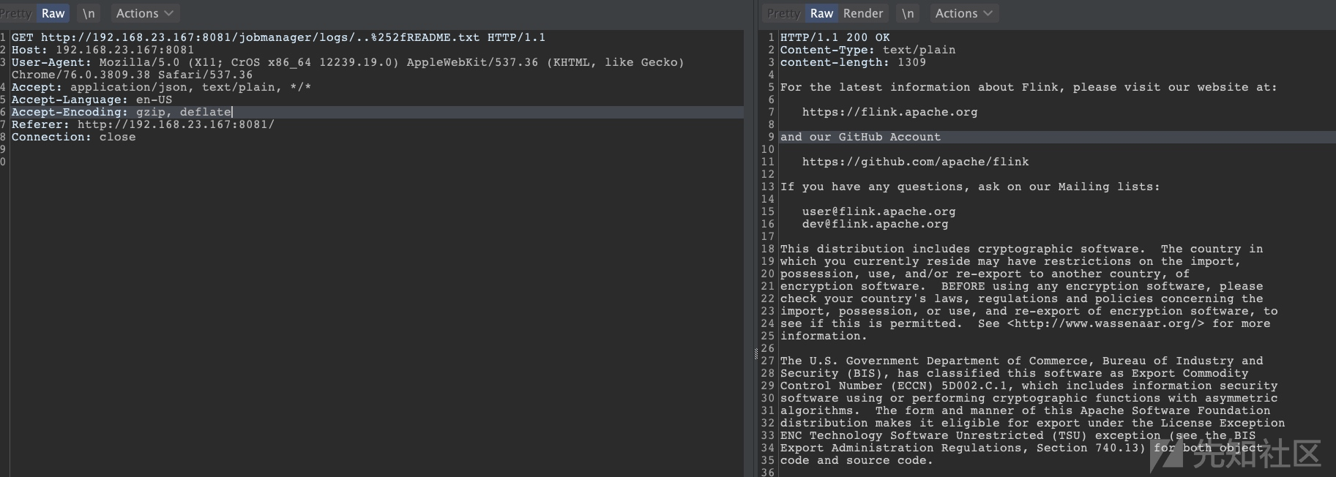Toggle \n newline display in request panel
1336x477 pixels.
pyautogui.click(x=89, y=13)
